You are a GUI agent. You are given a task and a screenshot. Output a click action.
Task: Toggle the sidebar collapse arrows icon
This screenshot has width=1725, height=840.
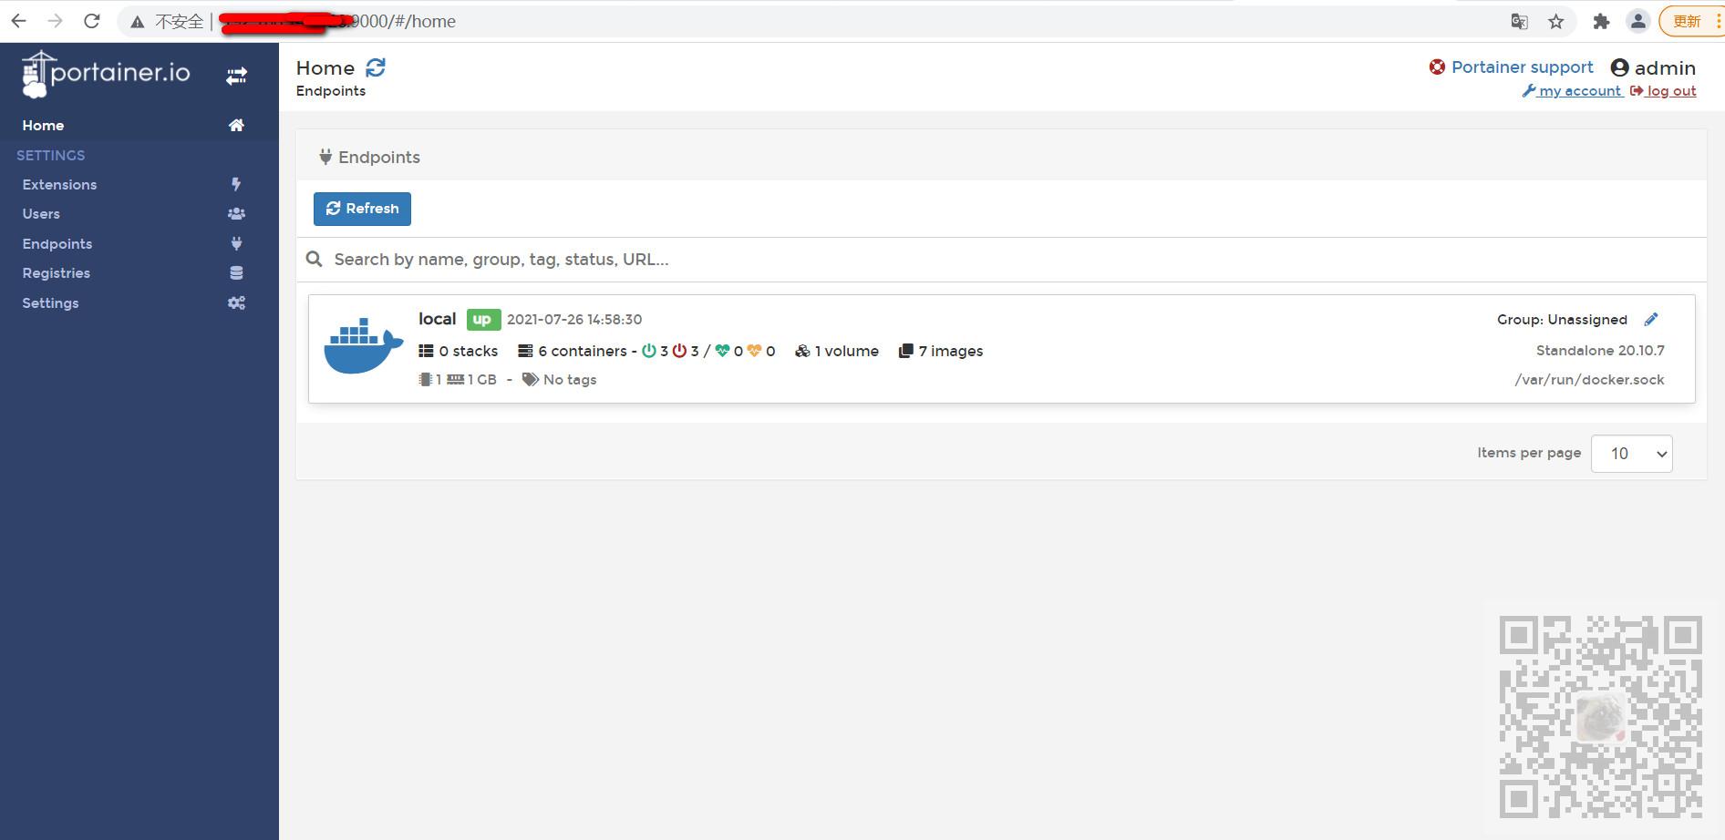click(237, 76)
